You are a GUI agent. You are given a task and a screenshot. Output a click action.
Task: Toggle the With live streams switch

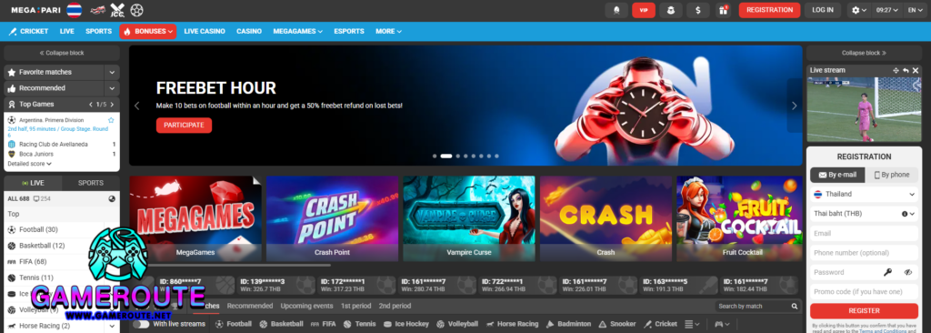click(x=141, y=324)
